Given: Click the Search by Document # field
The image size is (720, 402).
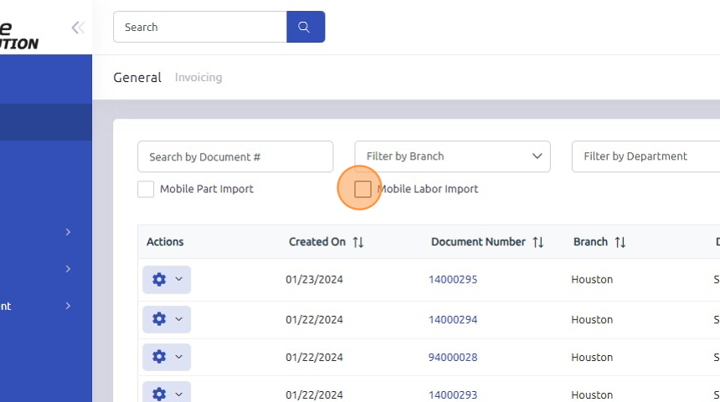Looking at the screenshot, I should tap(235, 156).
